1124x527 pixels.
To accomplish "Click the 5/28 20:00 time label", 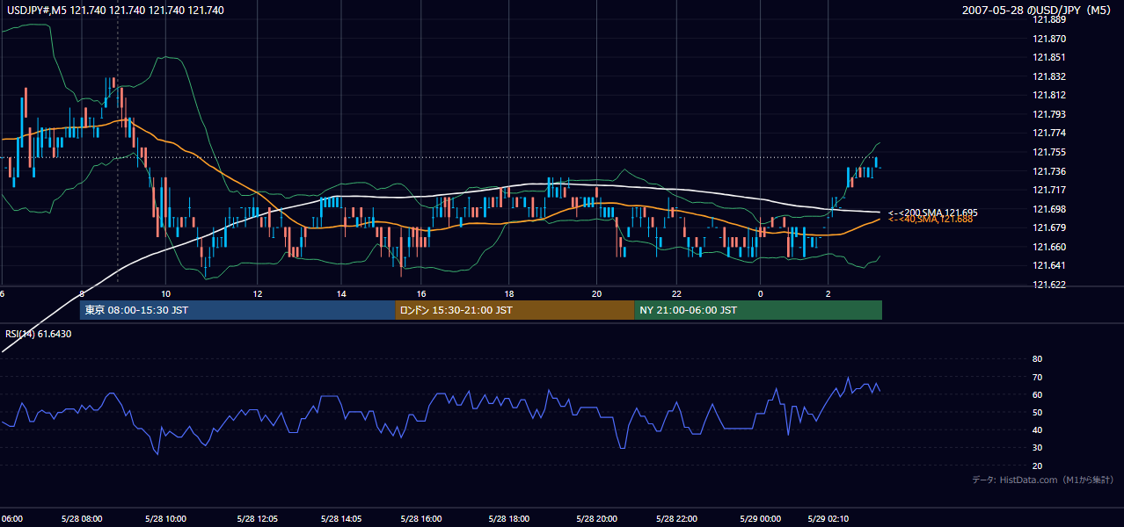I will click(597, 519).
